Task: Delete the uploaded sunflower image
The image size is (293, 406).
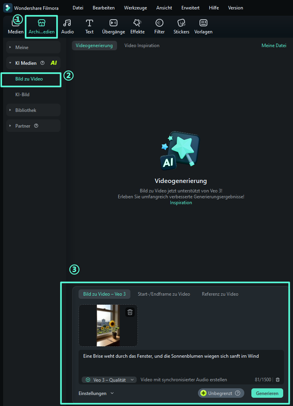Action: pos(130,312)
